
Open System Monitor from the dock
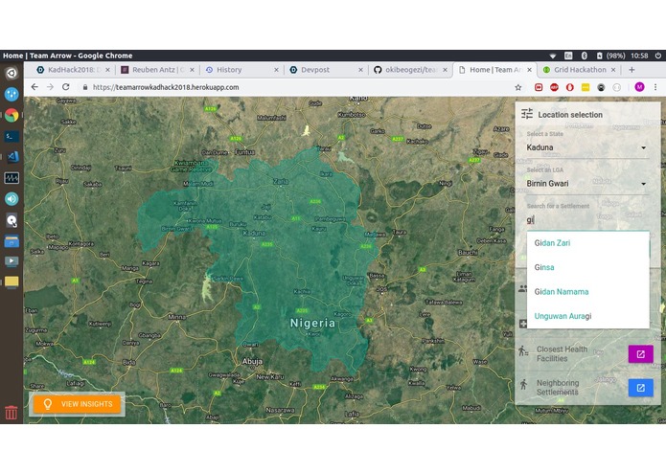click(11, 178)
